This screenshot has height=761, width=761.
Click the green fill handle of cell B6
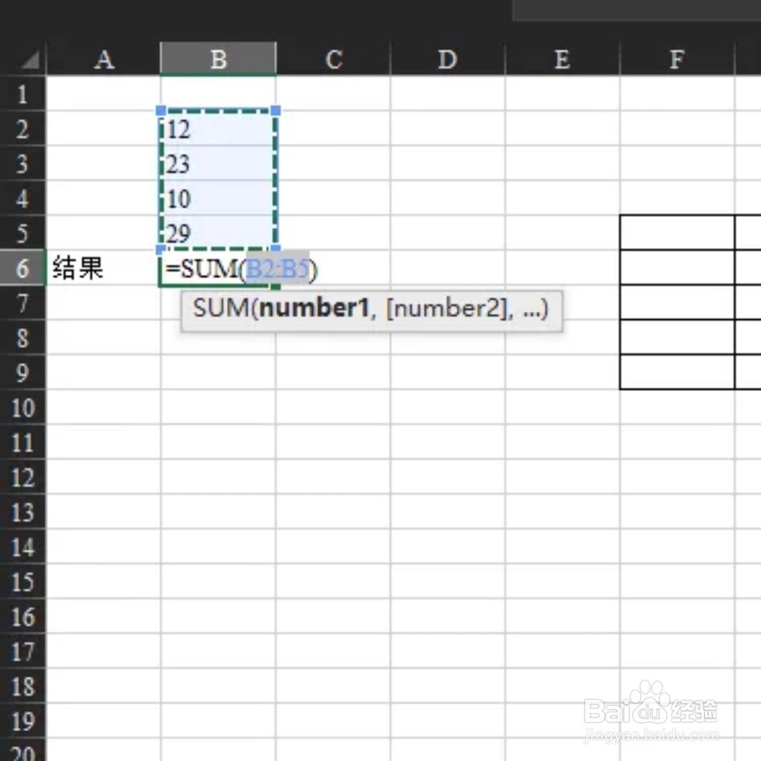click(276, 287)
